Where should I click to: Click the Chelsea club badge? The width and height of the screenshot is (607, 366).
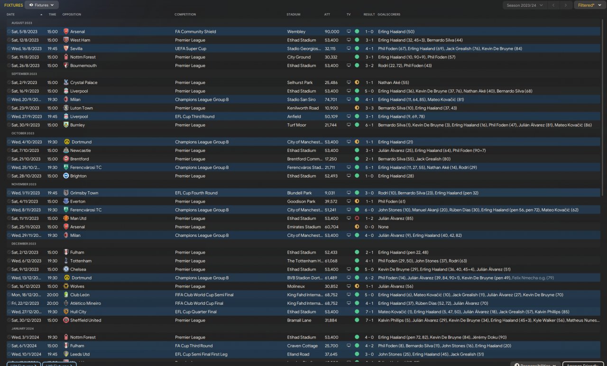[66, 270]
